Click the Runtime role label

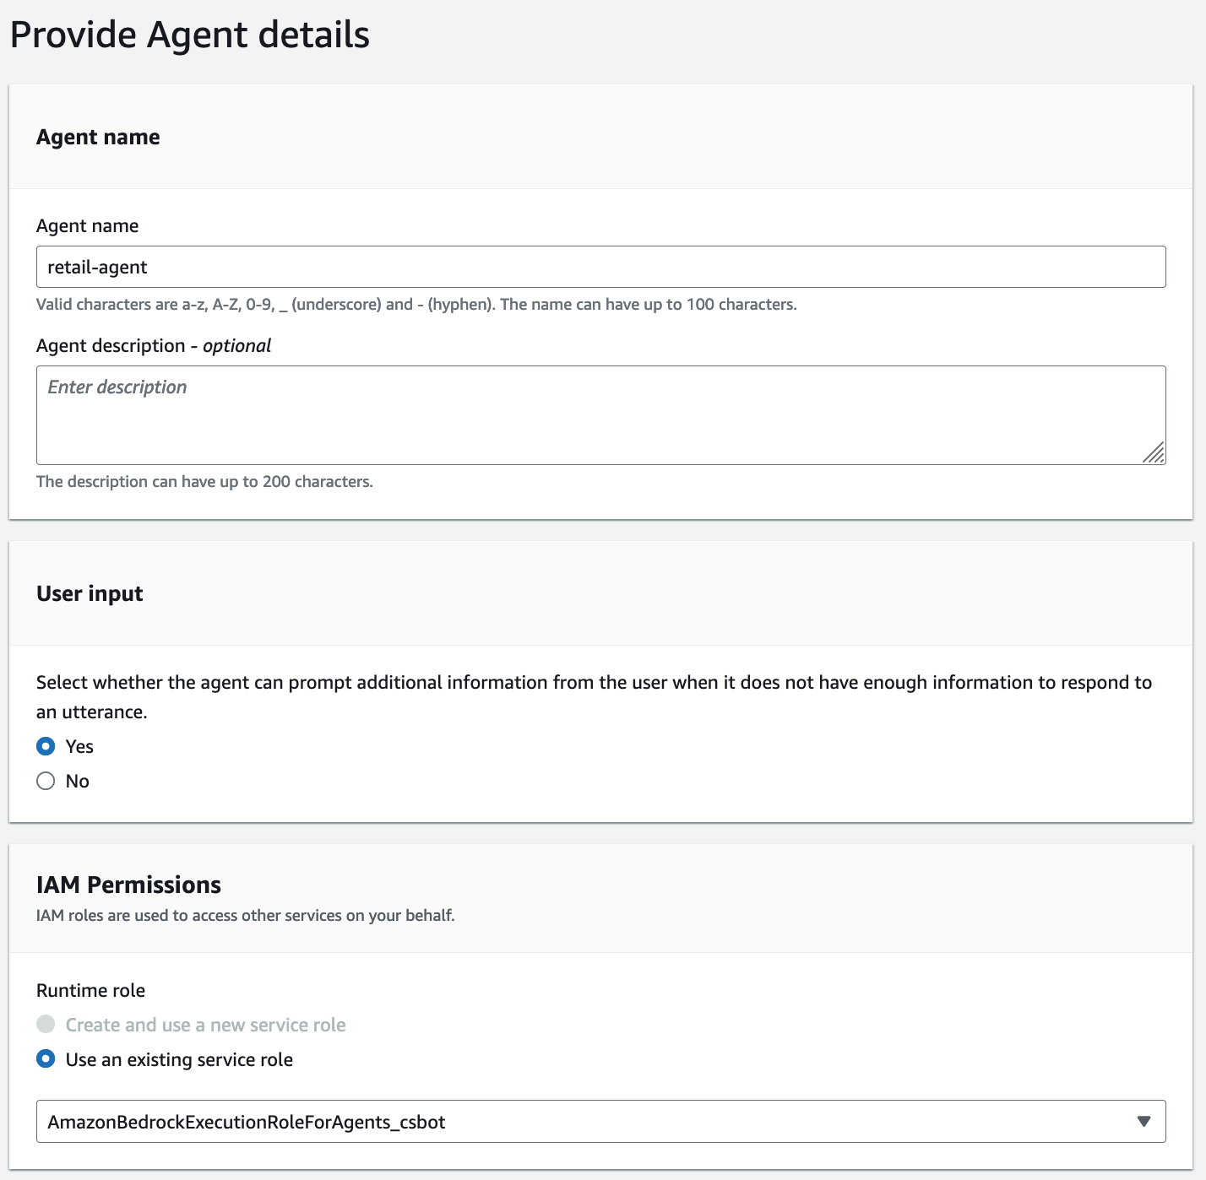[x=90, y=990]
